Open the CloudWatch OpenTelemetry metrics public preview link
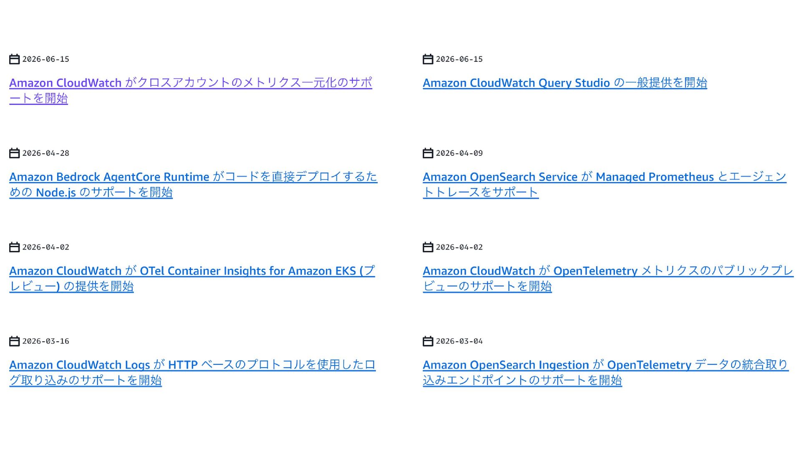Viewport: 801px width, 450px height. tap(608, 278)
